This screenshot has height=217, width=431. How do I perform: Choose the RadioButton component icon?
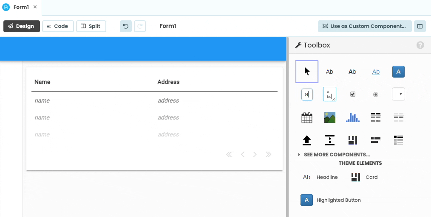click(375, 95)
